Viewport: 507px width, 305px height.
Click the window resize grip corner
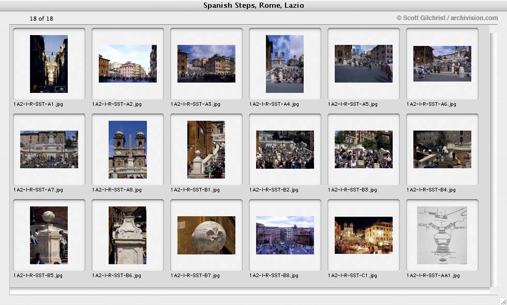502,300
